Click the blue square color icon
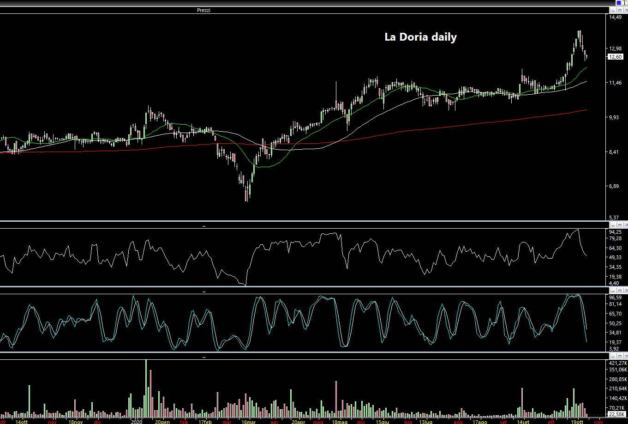Viewport: 628px width, 424px height. point(619,3)
